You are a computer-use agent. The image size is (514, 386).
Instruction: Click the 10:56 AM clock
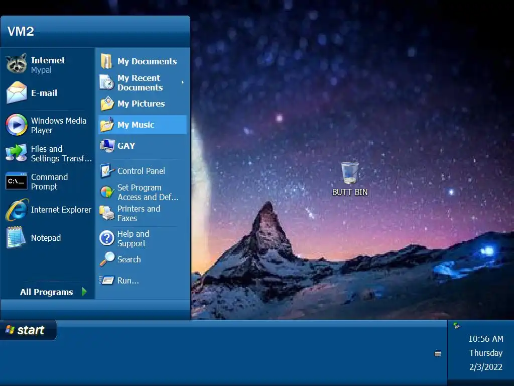pos(485,339)
